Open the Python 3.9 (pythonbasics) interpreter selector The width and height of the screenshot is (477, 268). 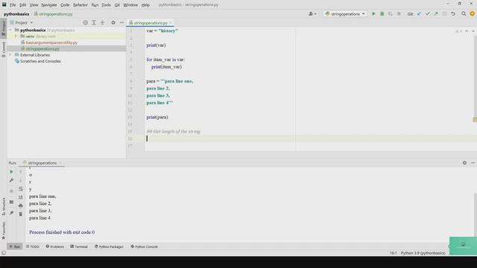(423, 253)
